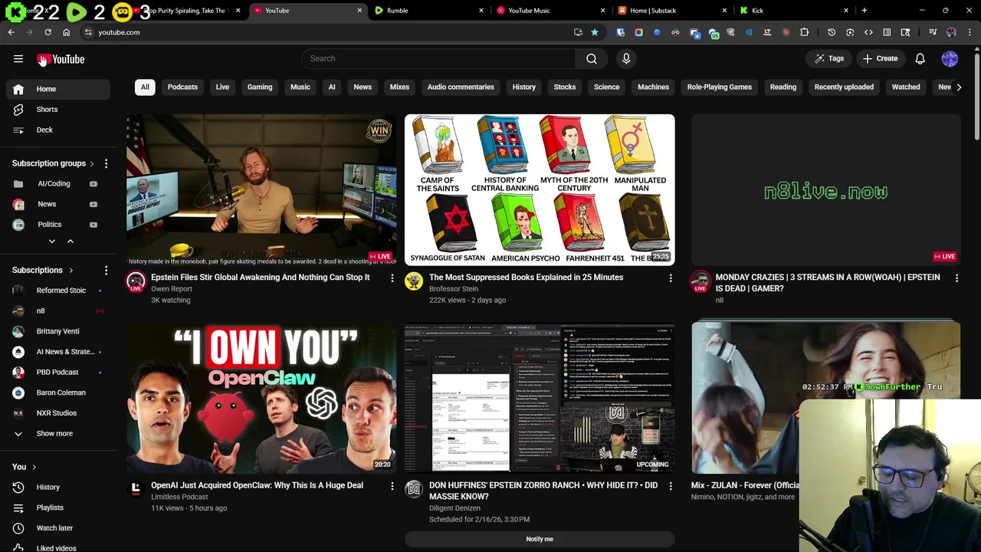The width and height of the screenshot is (981, 552).
Task: Open Limitless Podcast channel name
Action: click(179, 497)
